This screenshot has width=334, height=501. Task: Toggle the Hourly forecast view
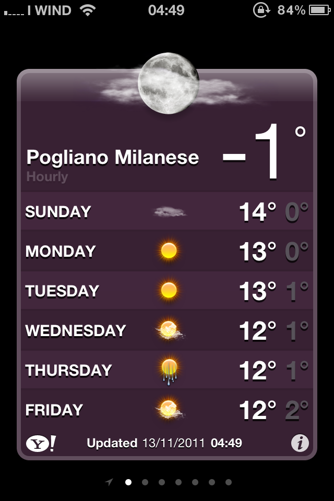pos(47,177)
